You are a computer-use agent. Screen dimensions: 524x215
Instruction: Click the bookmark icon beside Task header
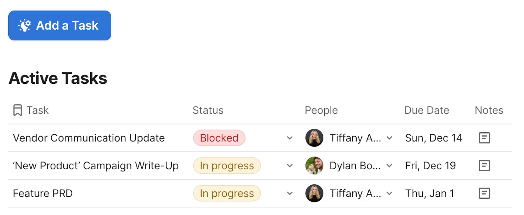(x=18, y=110)
